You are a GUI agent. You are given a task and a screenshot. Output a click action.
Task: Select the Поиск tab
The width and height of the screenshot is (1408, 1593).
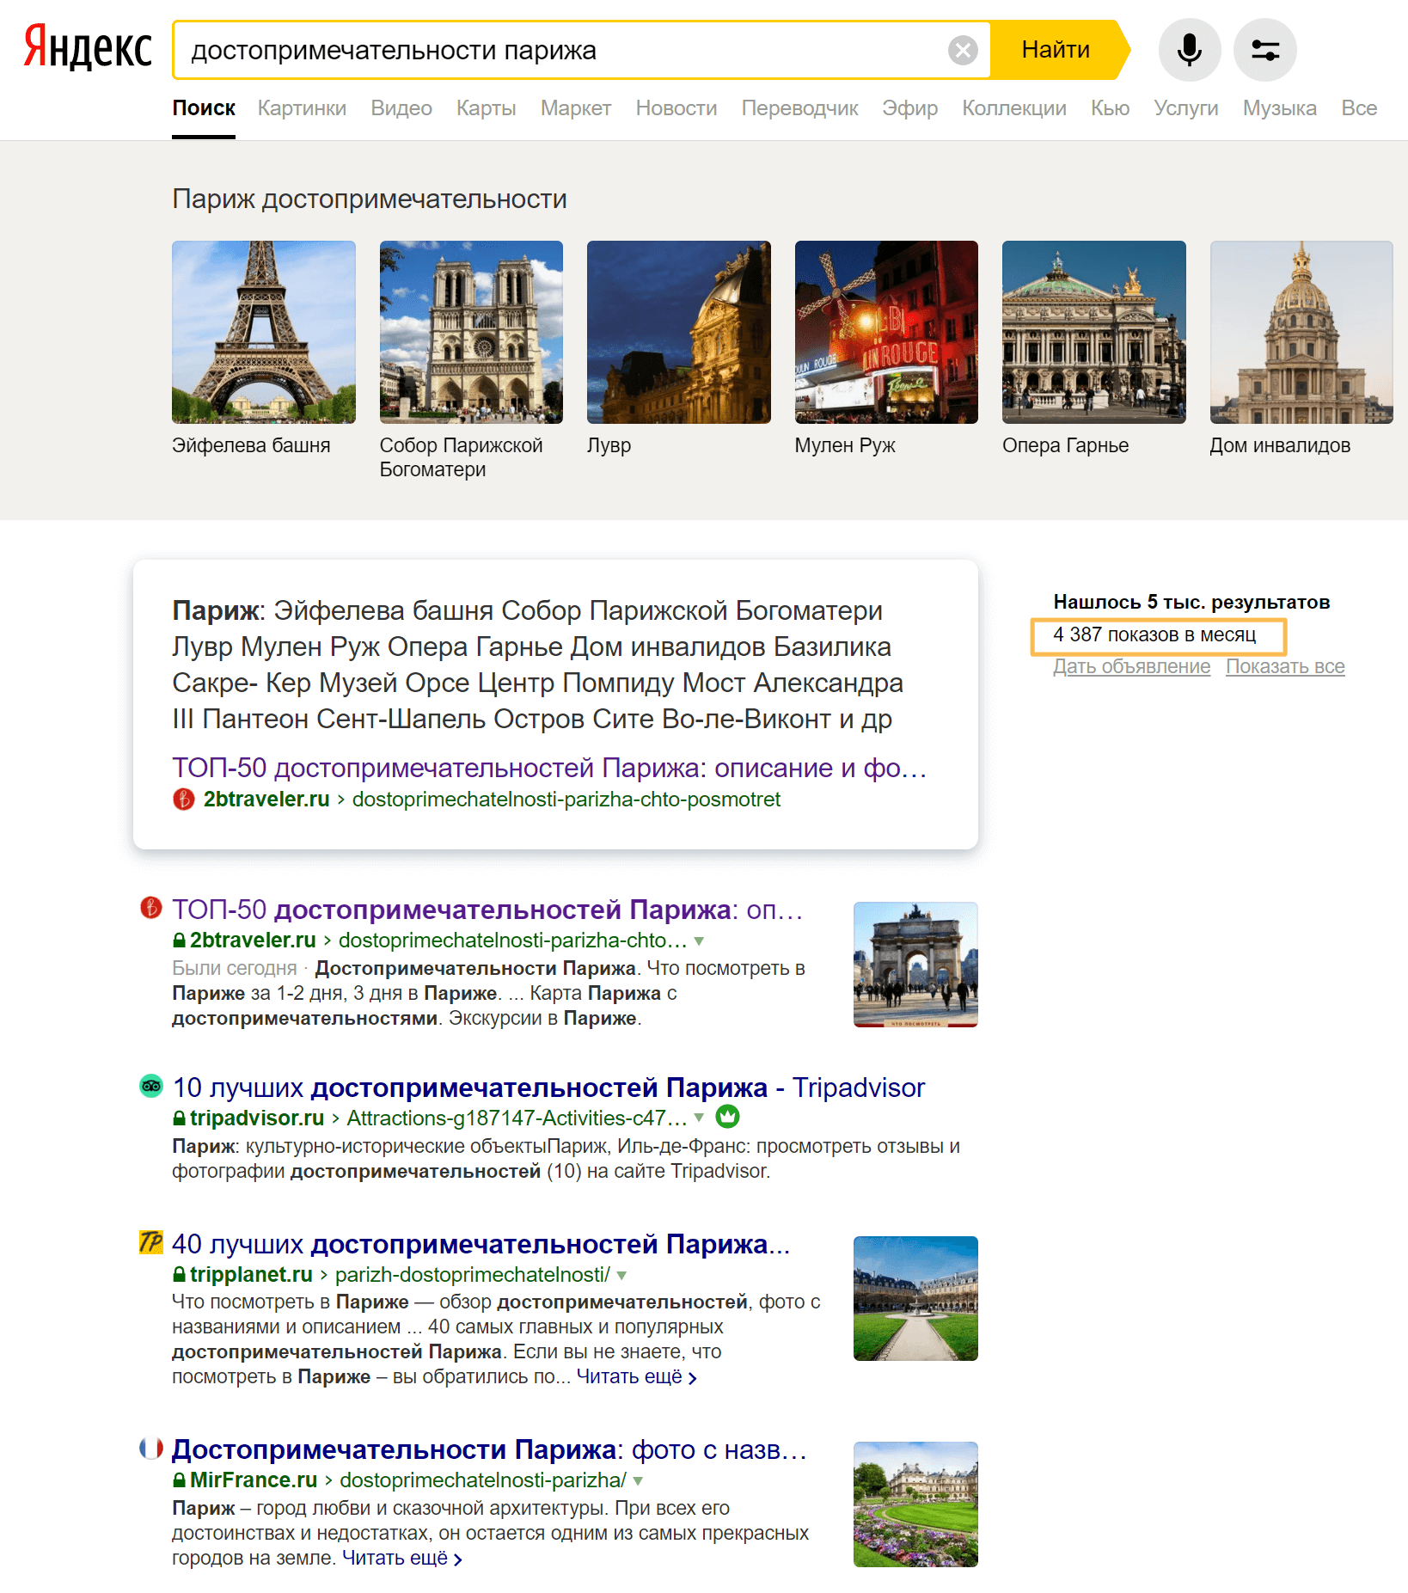click(204, 108)
